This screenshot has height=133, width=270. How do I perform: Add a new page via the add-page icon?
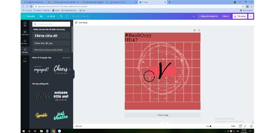(199, 30)
